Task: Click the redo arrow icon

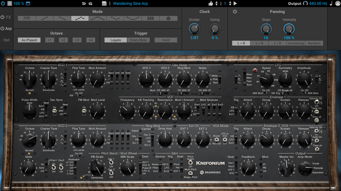Action: pyautogui.click(x=91, y=3)
